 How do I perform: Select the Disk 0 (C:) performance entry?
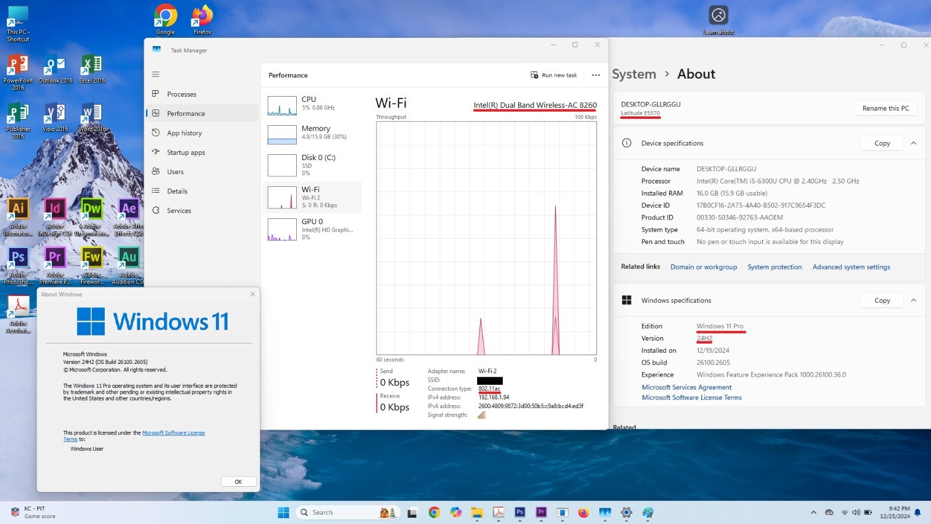click(312, 165)
